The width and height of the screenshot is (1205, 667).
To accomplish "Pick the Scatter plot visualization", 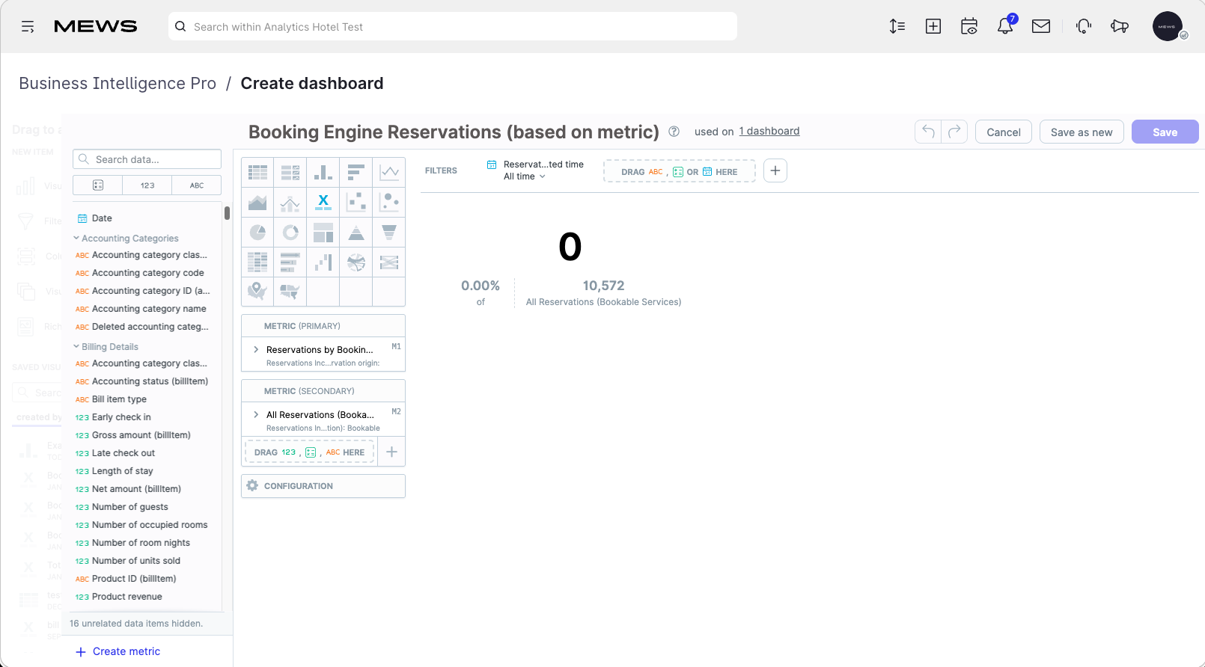I will click(x=356, y=202).
